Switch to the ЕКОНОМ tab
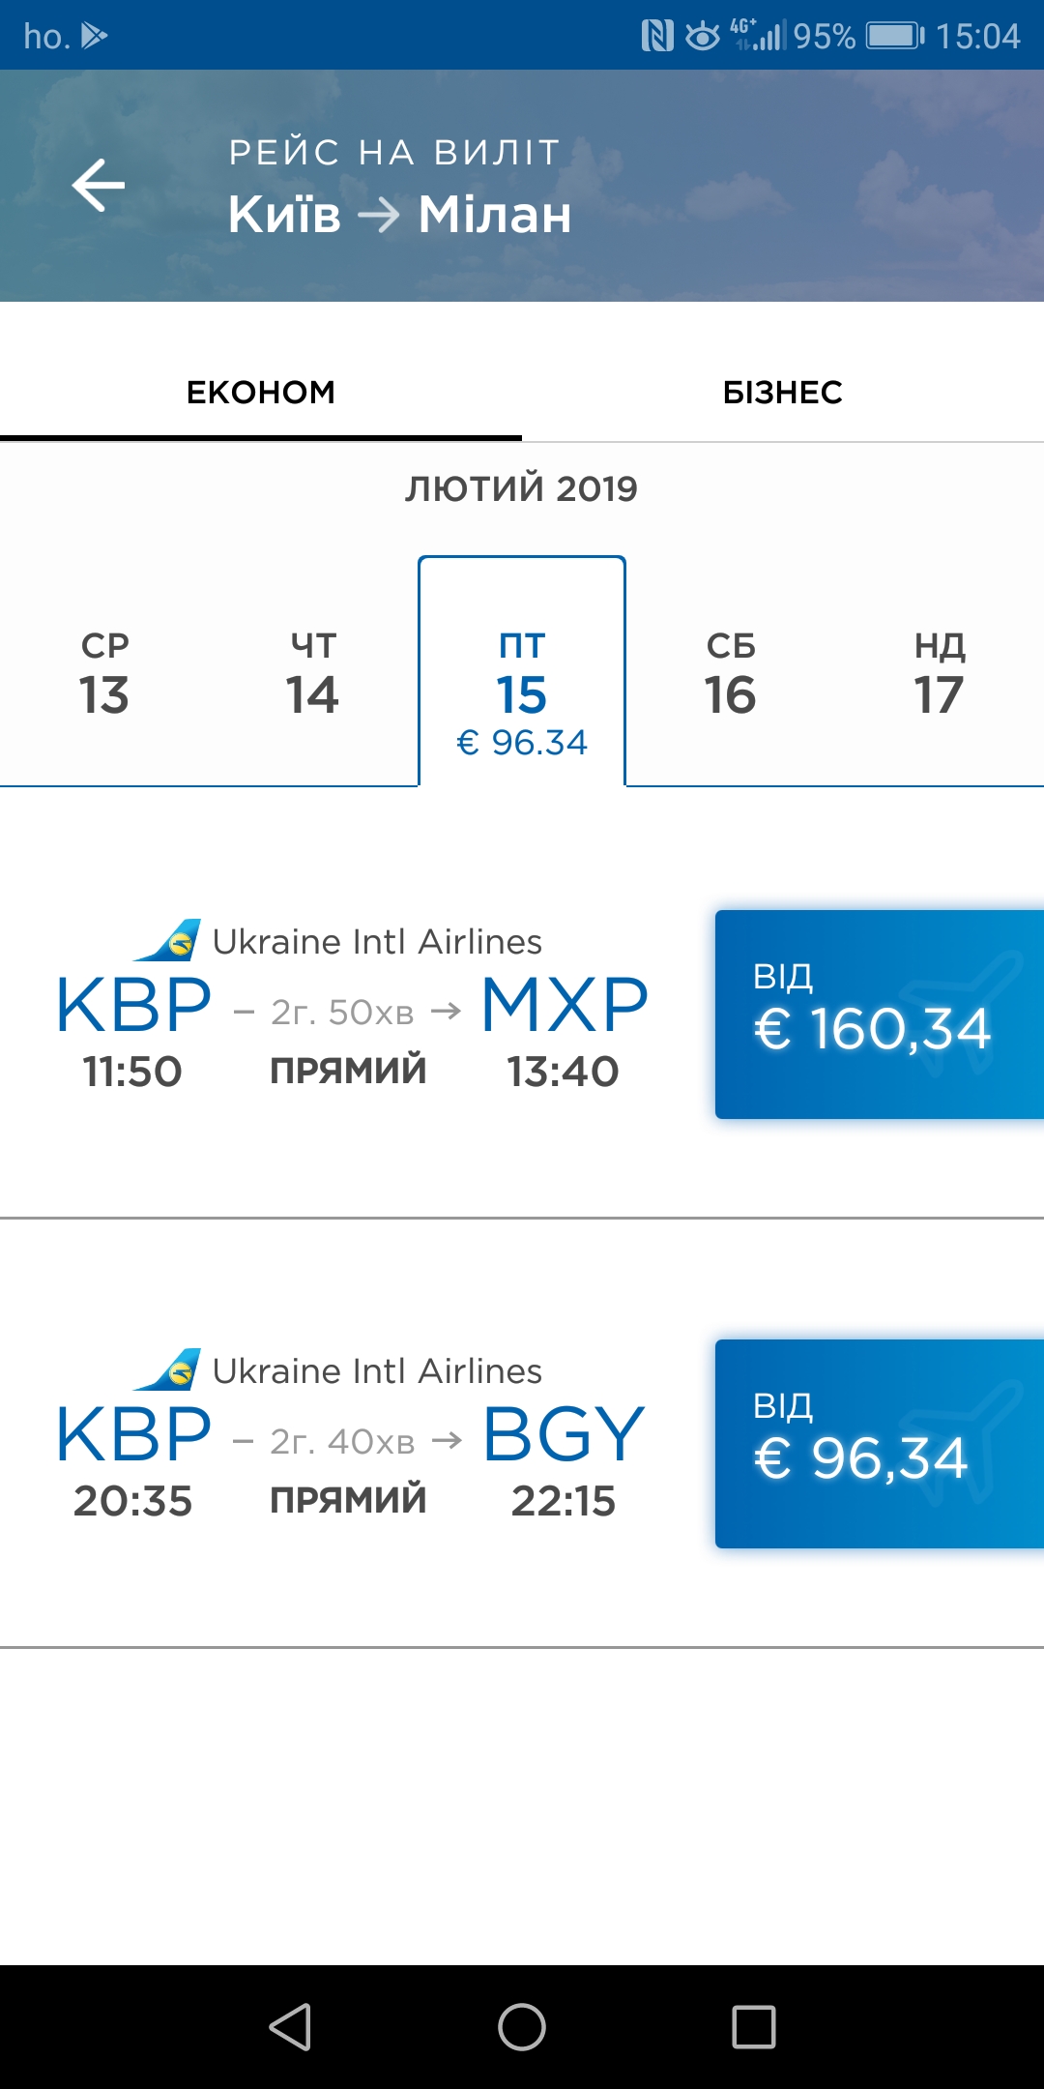The width and height of the screenshot is (1044, 2089). click(x=261, y=393)
